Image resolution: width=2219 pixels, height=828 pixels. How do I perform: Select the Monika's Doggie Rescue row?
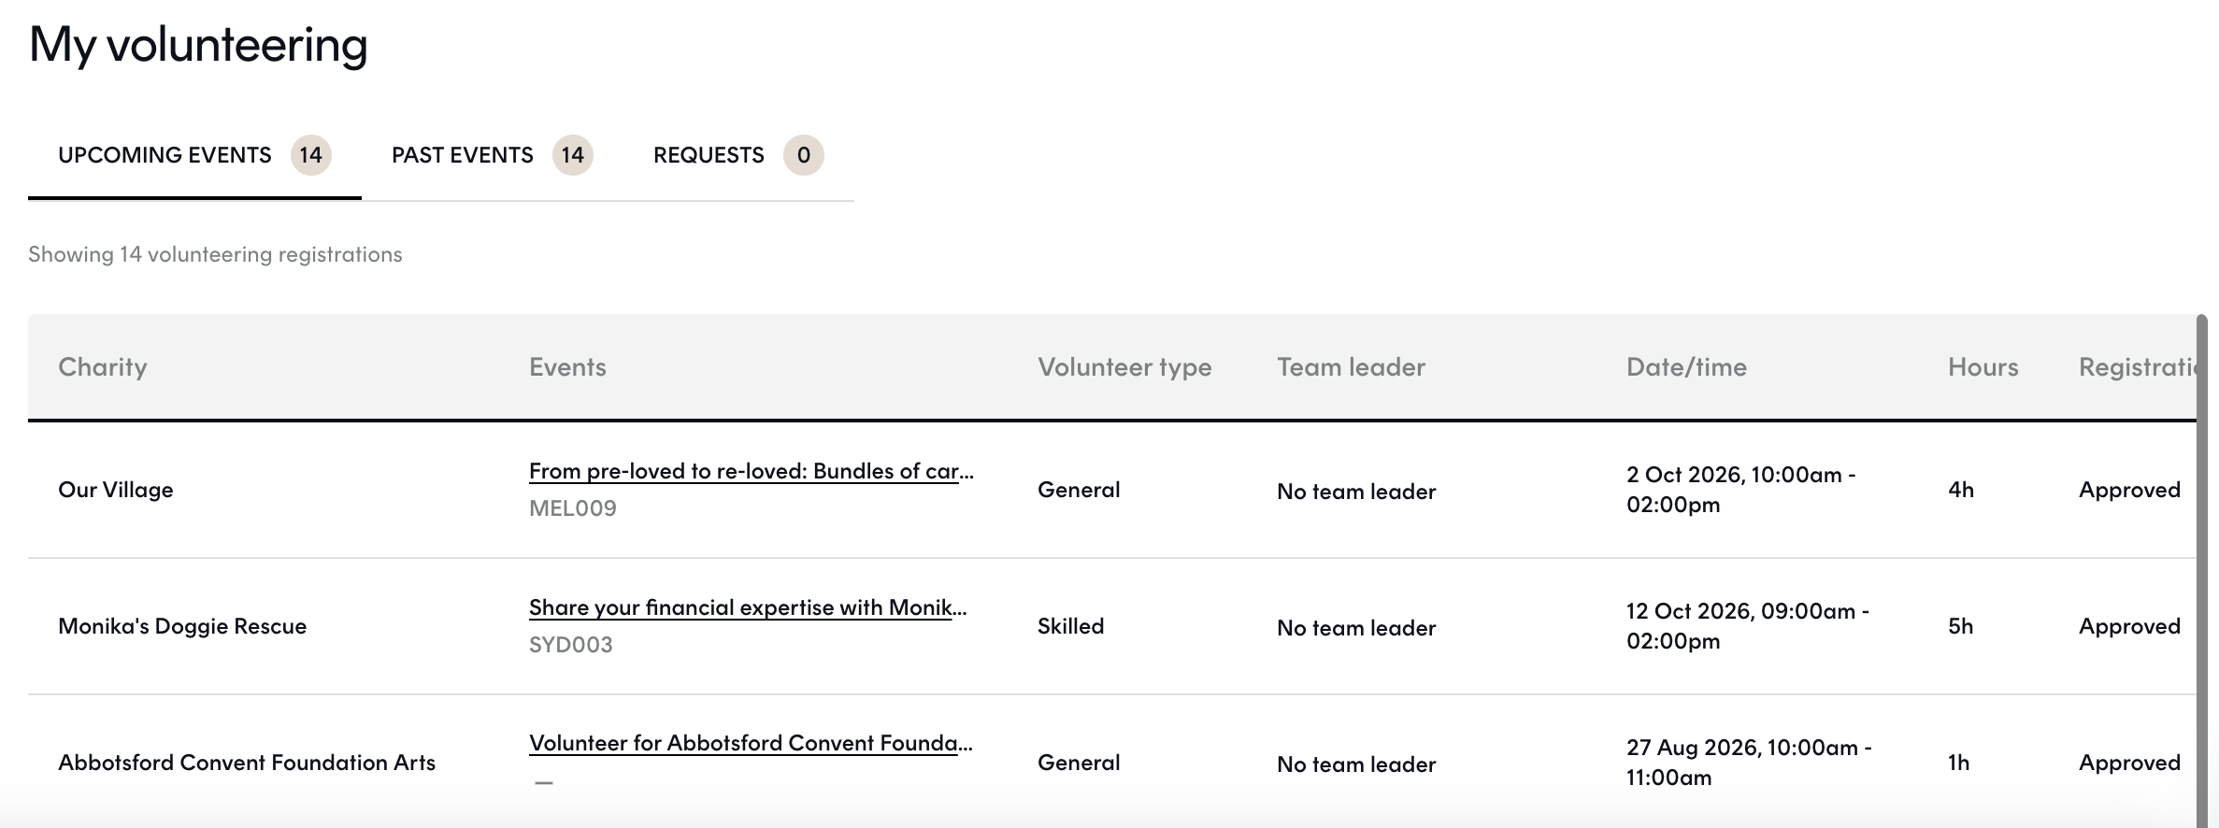1112,626
